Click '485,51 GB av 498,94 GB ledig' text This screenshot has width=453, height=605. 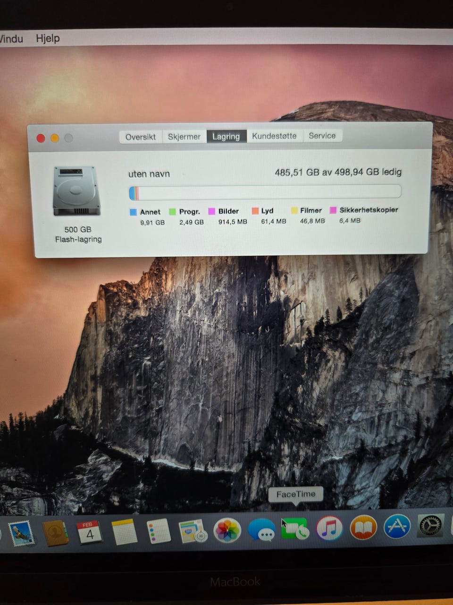click(x=338, y=172)
